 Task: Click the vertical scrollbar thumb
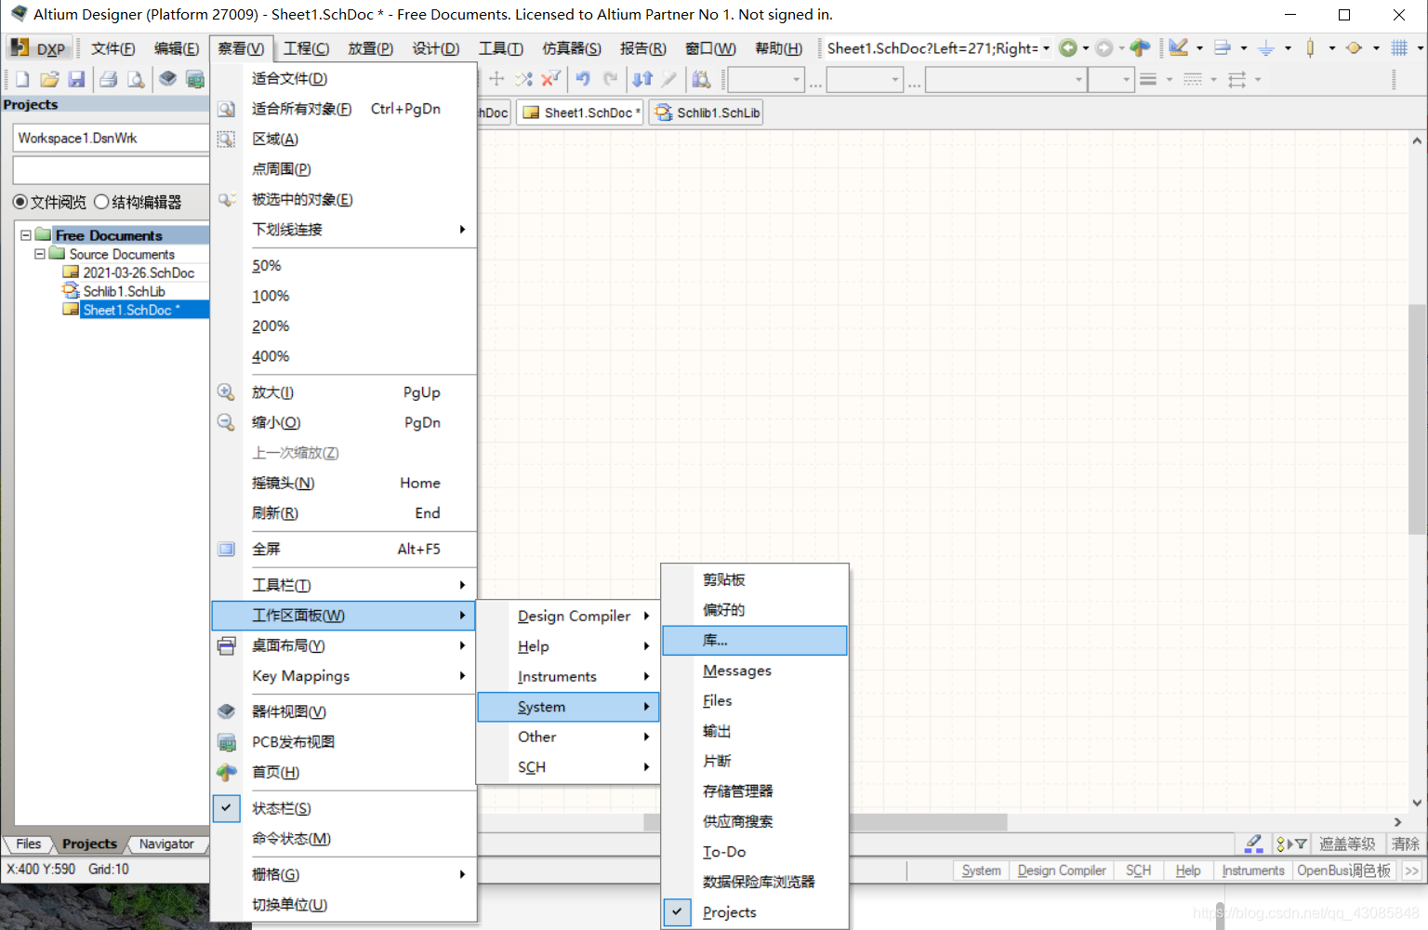[1417, 418]
